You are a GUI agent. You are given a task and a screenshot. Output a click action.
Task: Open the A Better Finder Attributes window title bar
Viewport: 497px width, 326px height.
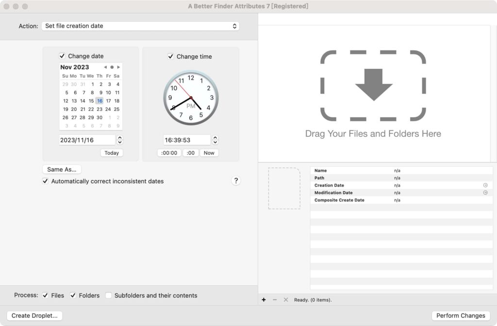click(x=248, y=6)
